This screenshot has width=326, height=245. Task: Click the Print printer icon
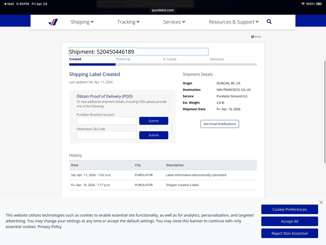(x=252, y=37)
